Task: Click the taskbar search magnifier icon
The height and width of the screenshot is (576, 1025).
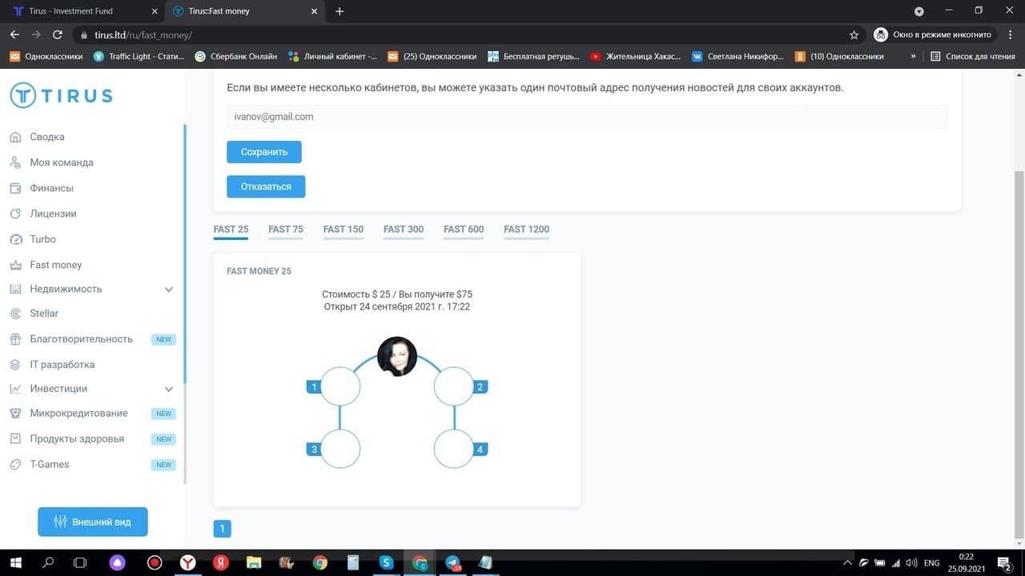Action: tap(48, 562)
